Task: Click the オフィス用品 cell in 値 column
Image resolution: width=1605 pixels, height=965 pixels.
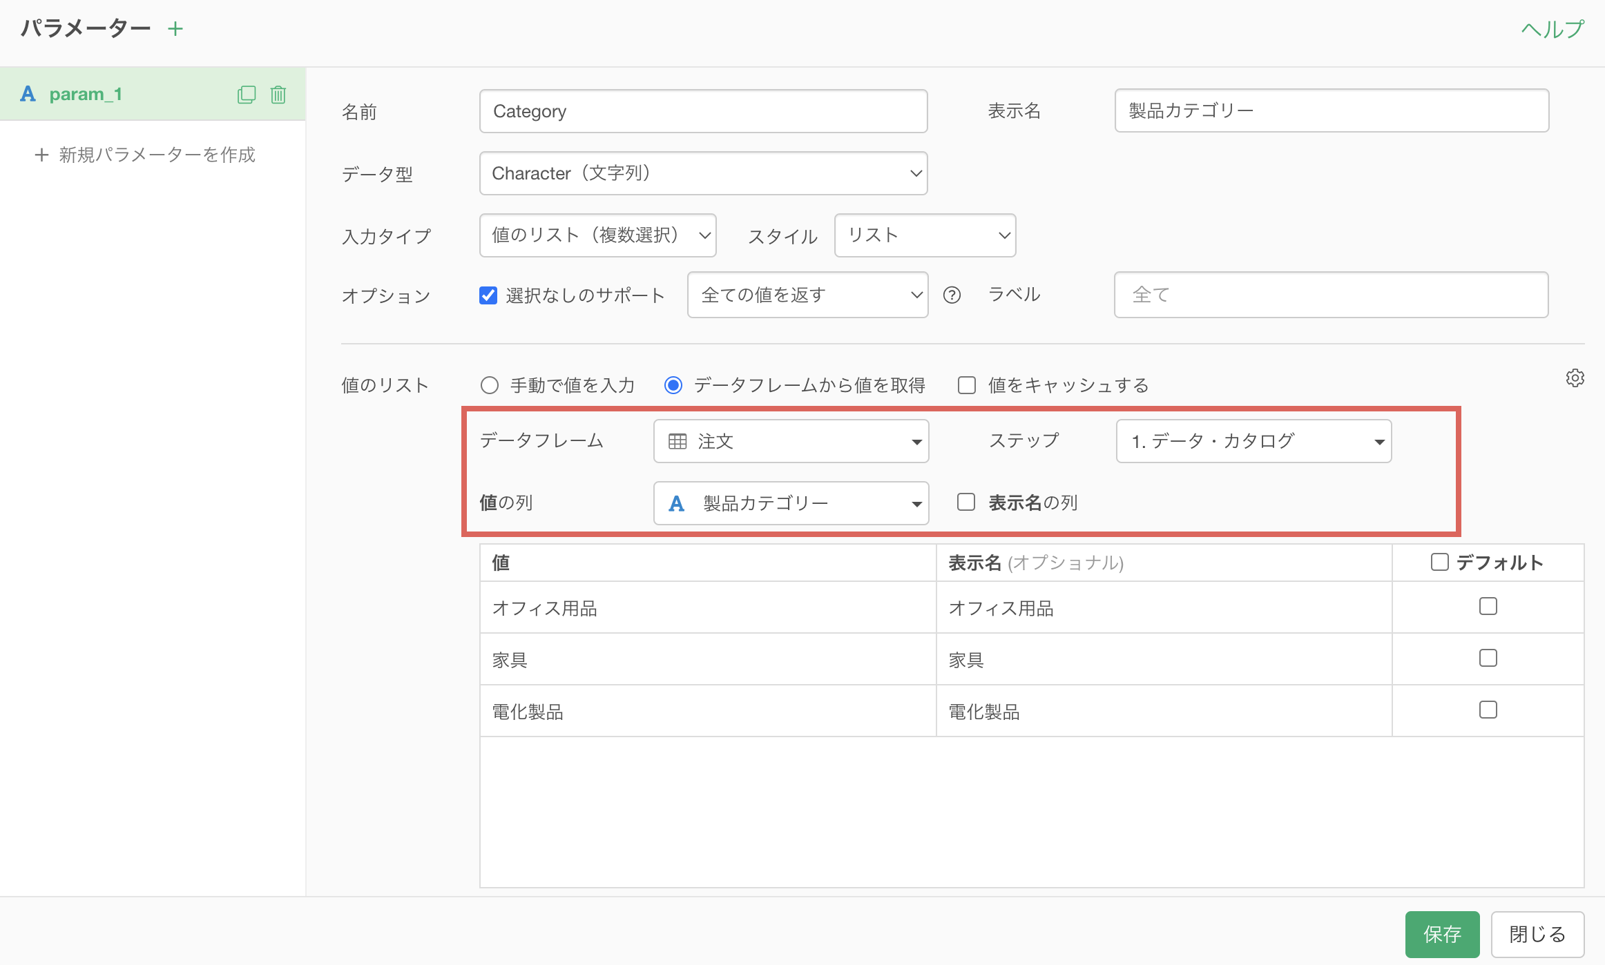Action: coord(708,607)
